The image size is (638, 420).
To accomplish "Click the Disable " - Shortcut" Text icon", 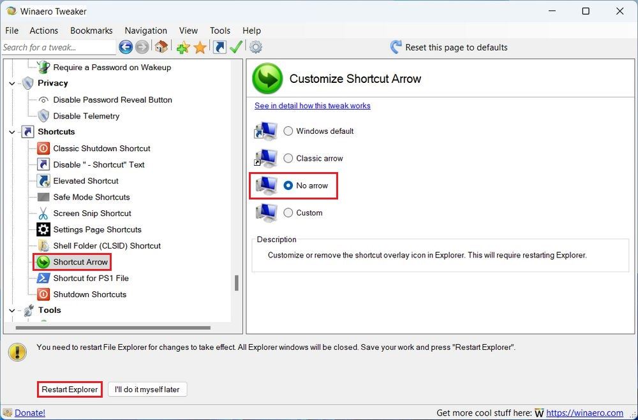I will tap(43, 164).
